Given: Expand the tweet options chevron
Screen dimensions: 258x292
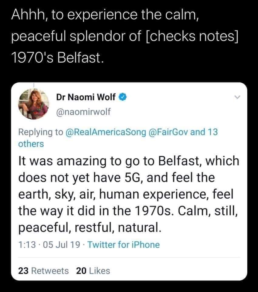Looking at the screenshot, I should click(237, 97).
